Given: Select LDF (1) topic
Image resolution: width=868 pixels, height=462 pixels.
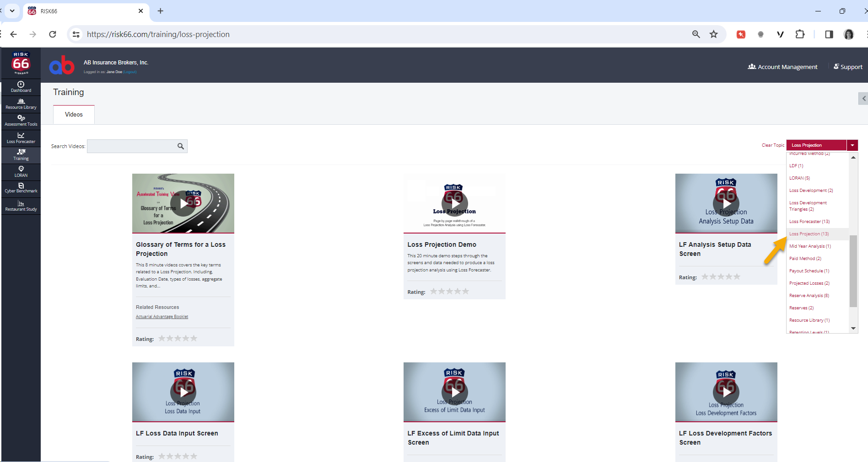Looking at the screenshot, I should tap(796, 166).
